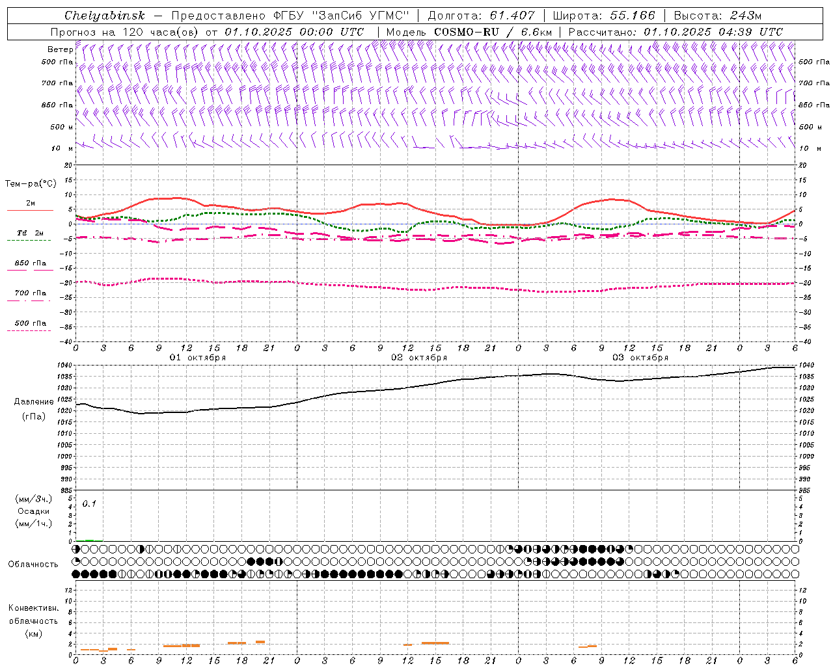Click the Chelyabinsk station title
Image resolution: width=833 pixels, height=666 pixels.
click(105, 16)
